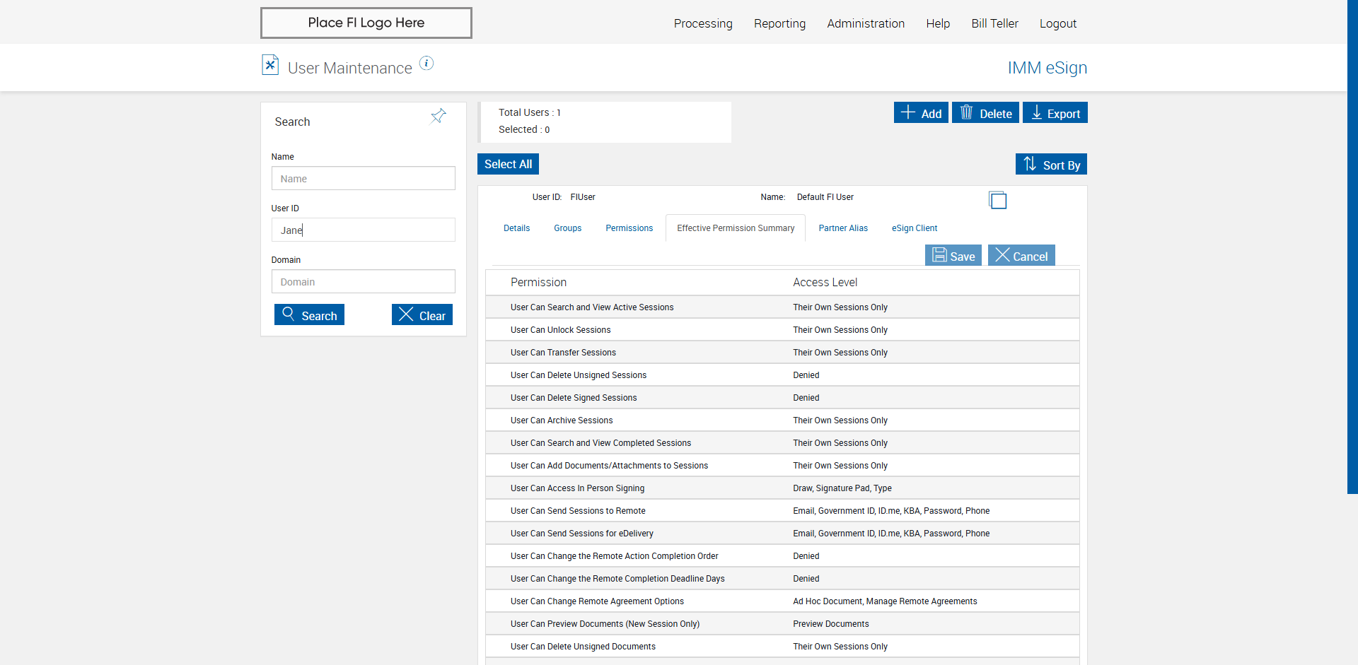
Task: Open the Partner Alias tab
Action: click(x=843, y=228)
